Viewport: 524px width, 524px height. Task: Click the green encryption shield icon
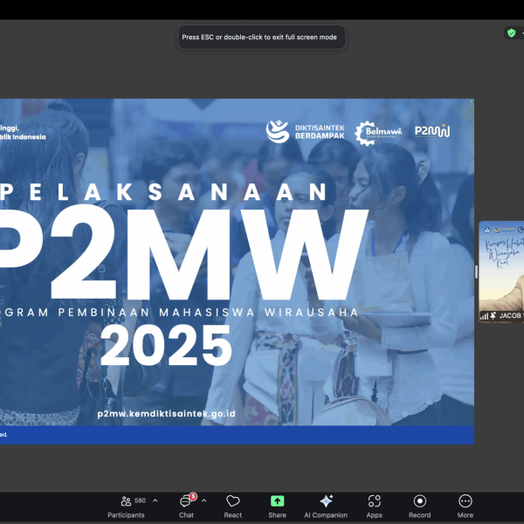coord(511,33)
